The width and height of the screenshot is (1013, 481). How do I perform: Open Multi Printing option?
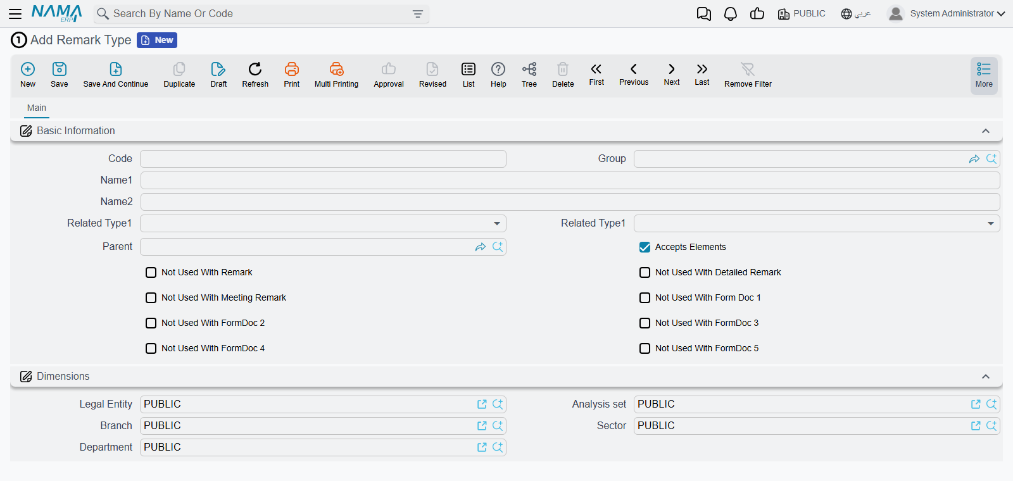(337, 69)
